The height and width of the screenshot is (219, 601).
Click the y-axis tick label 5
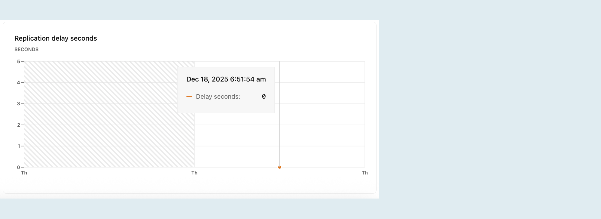(x=19, y=61)
